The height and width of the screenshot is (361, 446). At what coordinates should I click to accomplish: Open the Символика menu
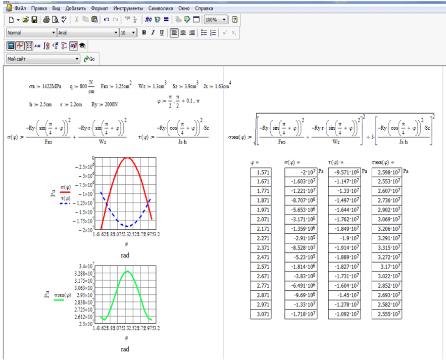coord(161,9)
